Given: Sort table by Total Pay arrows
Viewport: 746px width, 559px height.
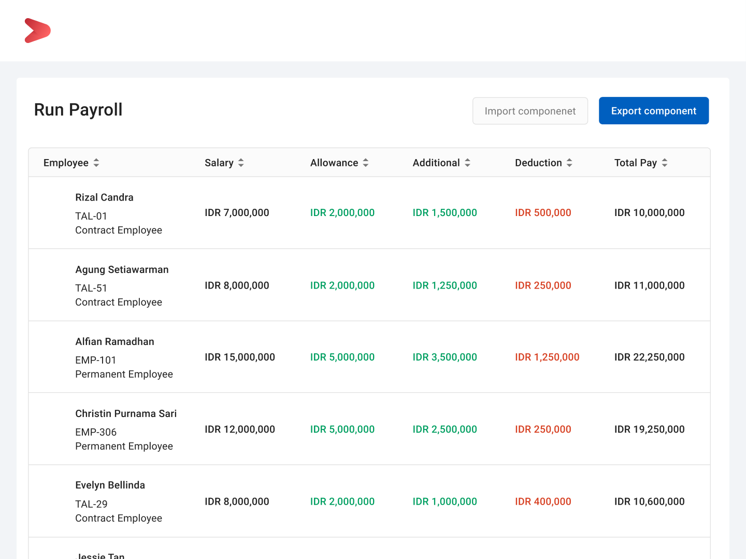Looking at the screenshot, I should tap(665, 163).
